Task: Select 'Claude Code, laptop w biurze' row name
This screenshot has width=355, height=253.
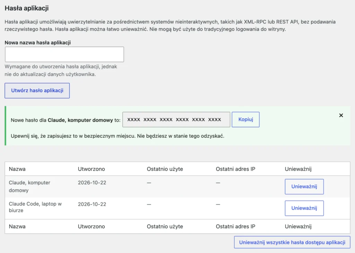Action: [x=35, y=207]
